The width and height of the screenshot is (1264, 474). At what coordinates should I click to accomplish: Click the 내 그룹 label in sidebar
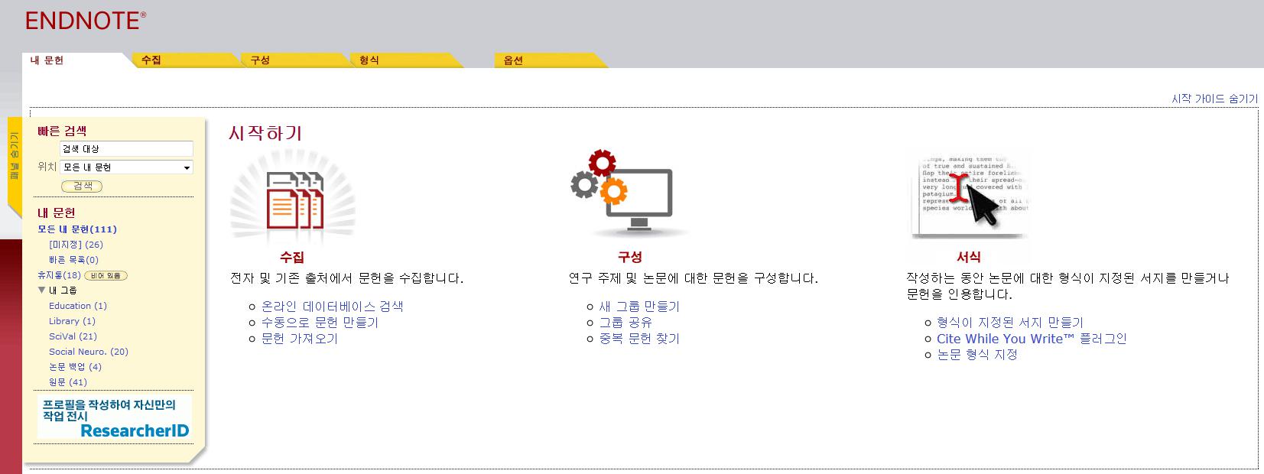point(63,291)
